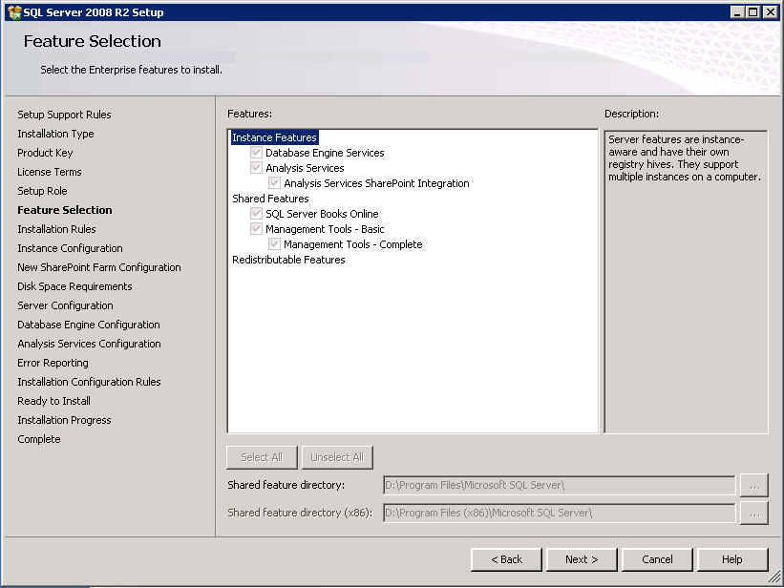Click the Back button
The width and height of the screenshot is (784, 588).
[506, 559]
